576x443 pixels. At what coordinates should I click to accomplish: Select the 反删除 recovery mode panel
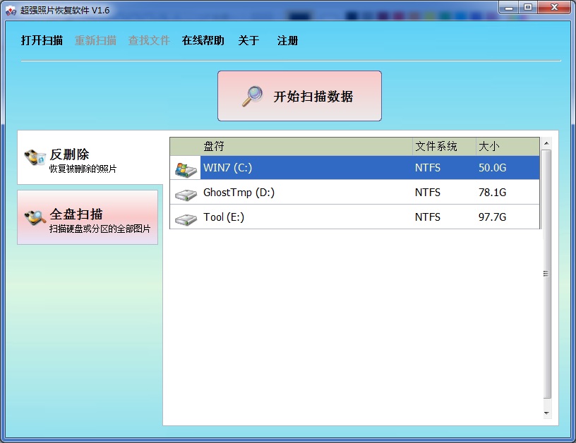click(x=90, y=159)
